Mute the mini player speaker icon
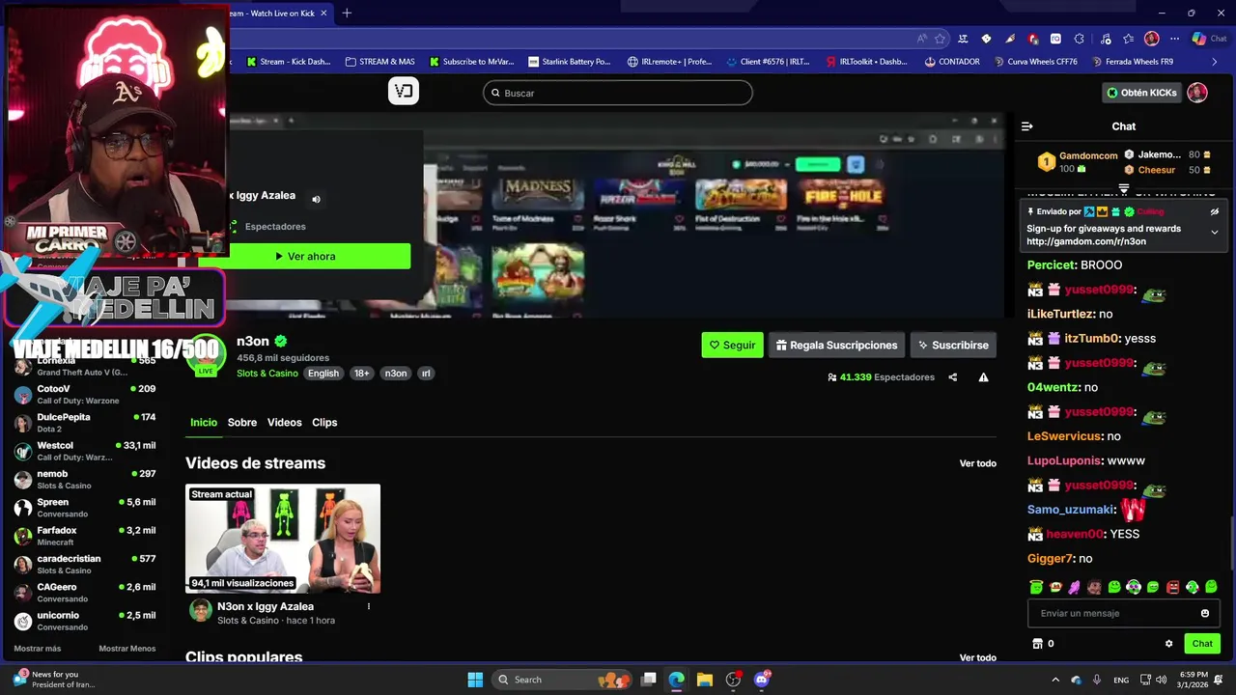1236x695 pixels. pyautogui.click(x=316, y=200)
